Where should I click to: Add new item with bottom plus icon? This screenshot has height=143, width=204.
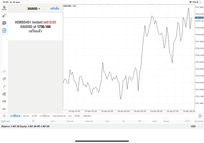(x=4, y=116)
